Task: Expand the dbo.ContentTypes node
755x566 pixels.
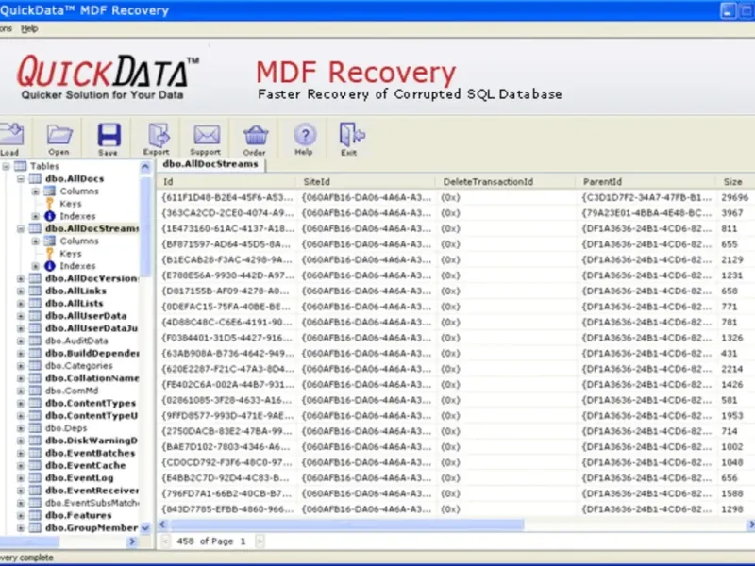Action: tap(21, 404)
